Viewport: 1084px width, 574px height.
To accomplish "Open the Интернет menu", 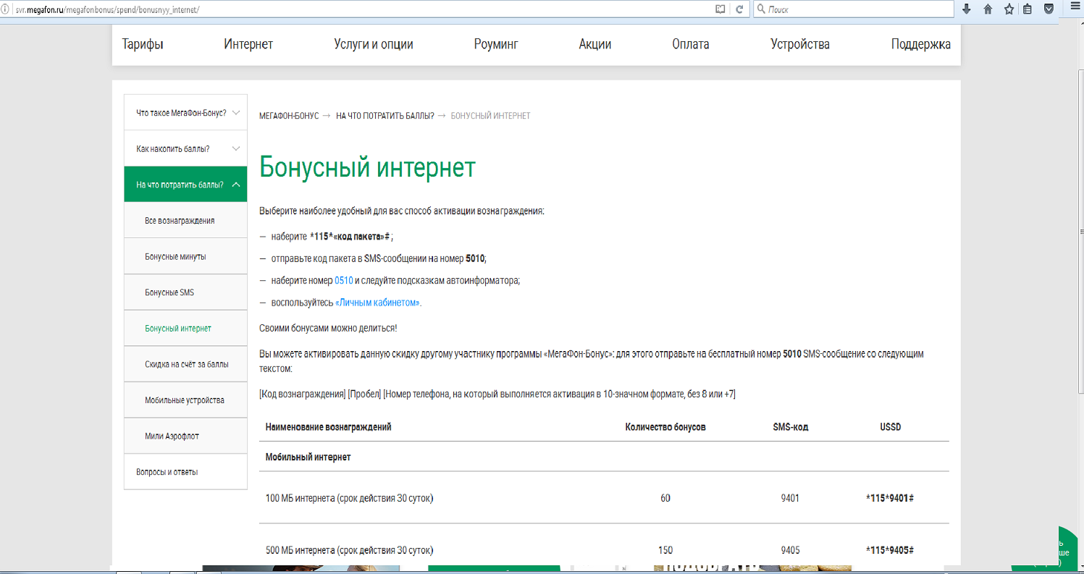I will coord(248,44).
